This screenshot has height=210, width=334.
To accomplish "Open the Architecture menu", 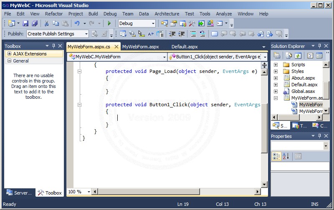I will (167, 14).
